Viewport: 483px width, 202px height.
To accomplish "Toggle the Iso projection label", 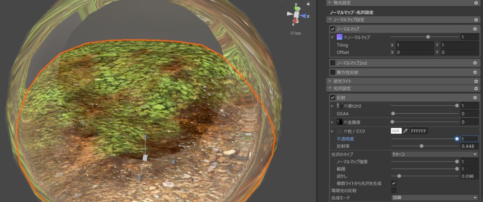I will 295,34.
